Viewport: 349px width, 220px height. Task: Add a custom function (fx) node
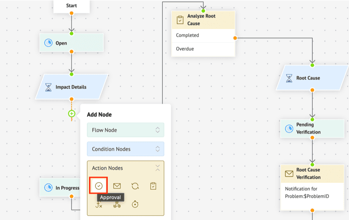pos(99,205)
